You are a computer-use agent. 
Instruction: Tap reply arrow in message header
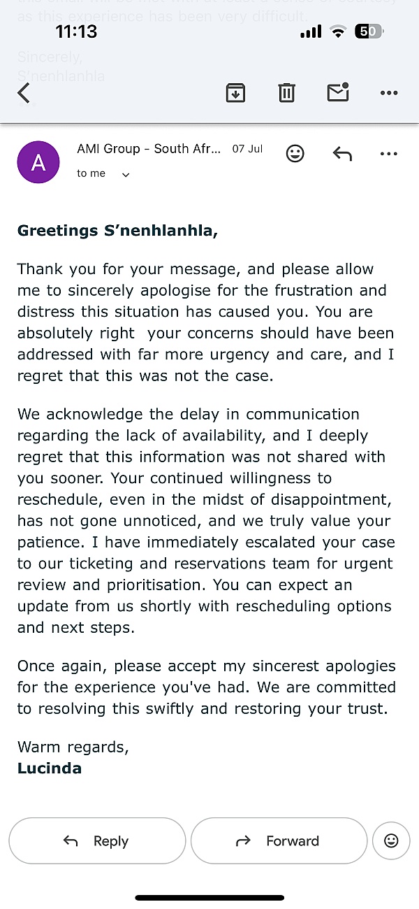342,154
